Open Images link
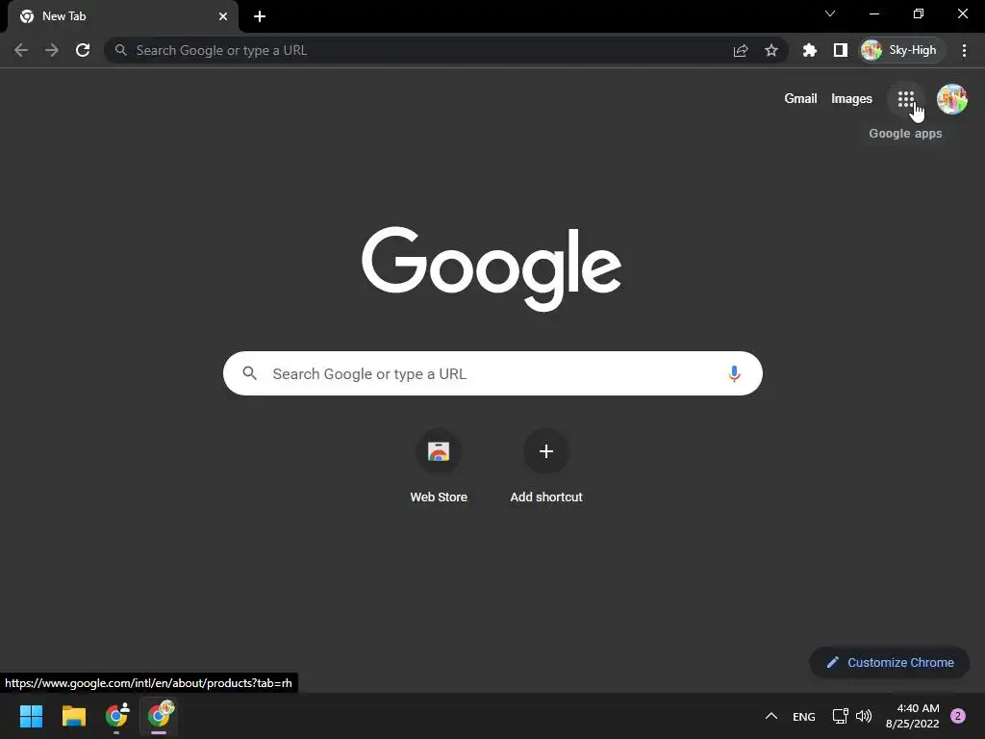Viewport: 985px width, 739px height. (x=851, y=99)
